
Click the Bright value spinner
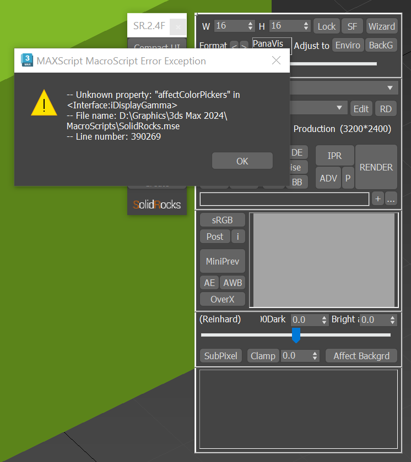[x=378, y=320]
